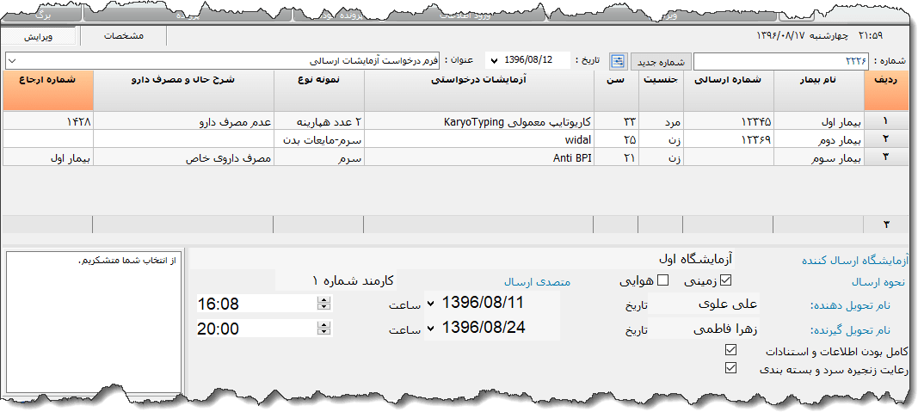Check the زمینی shipping method box
Viewport: 918px width, 412px height.
(x=726, y=280)
